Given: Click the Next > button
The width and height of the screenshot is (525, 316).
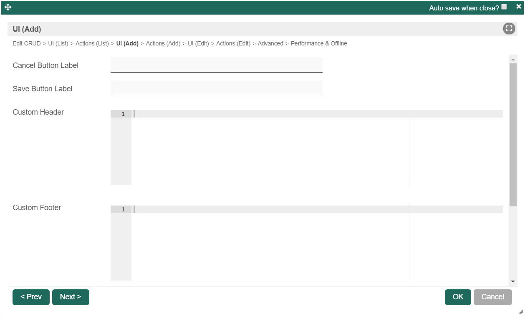Looking at the screenshot, I should click(x=71, y=297).
